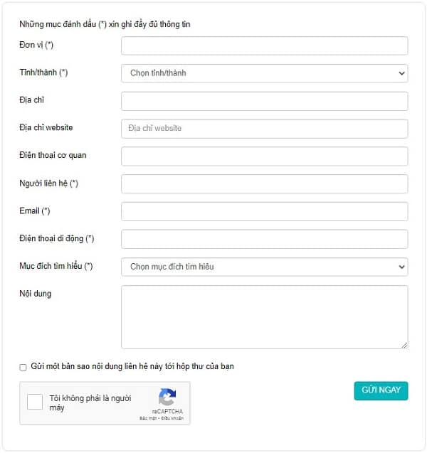Tick the 'Tôi không phải là người máy' checkbox
427x453 pixels.
[x=35, y=402]
